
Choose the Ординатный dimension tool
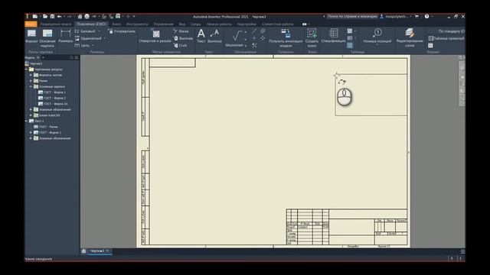point(89,38)
